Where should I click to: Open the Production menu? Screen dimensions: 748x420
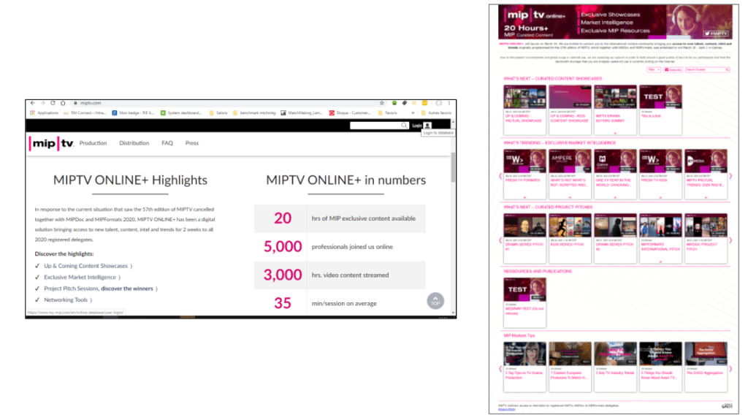click(x=93, y=143)
